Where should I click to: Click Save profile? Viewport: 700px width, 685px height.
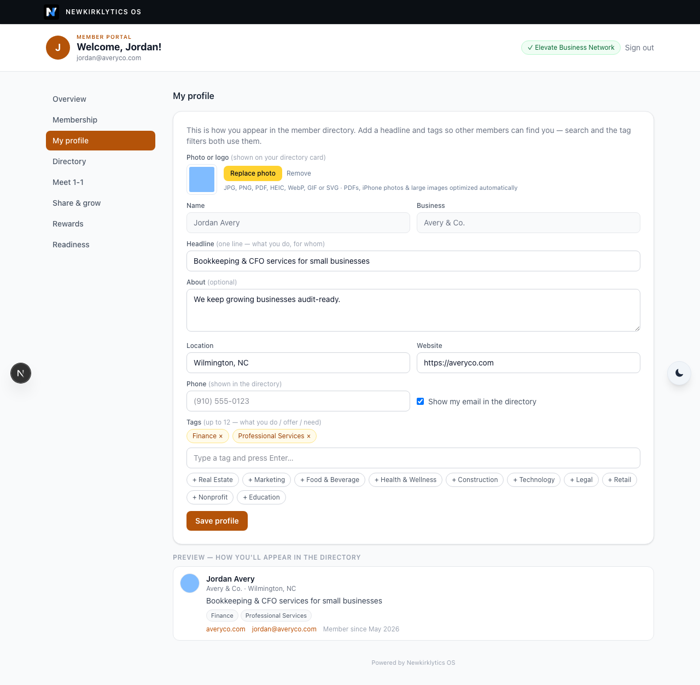point(217,521)
